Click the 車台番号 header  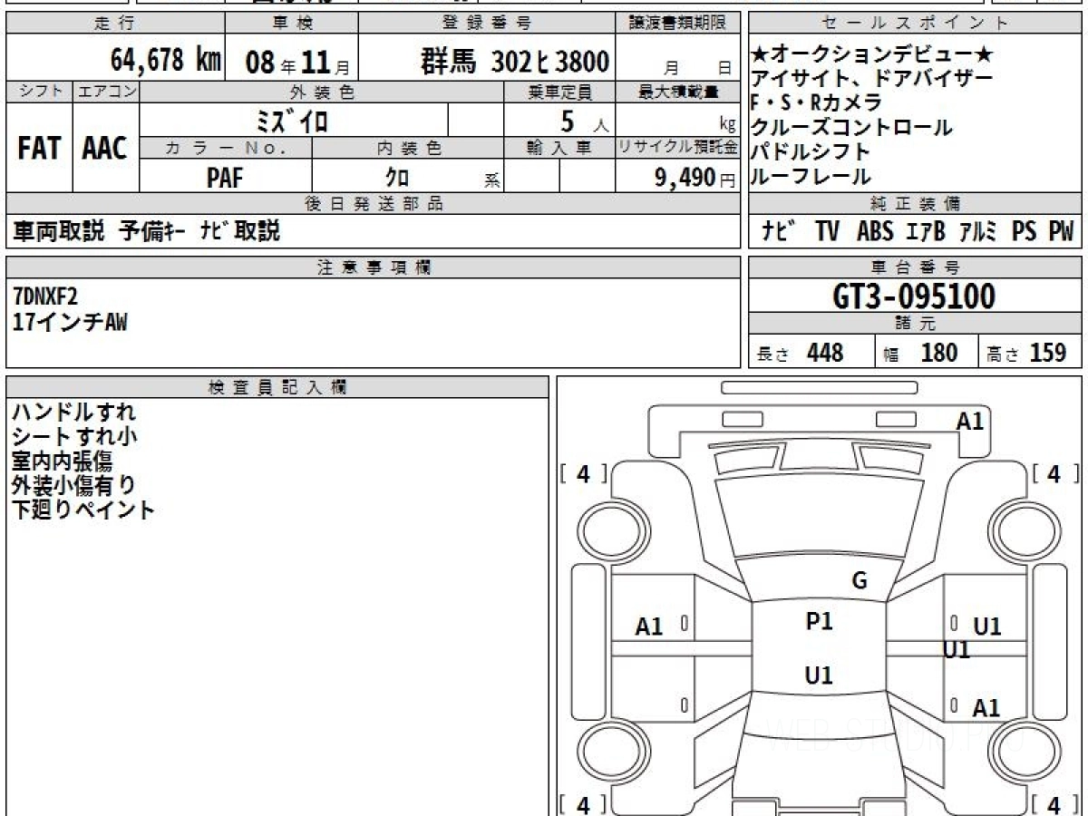[916, 267]
